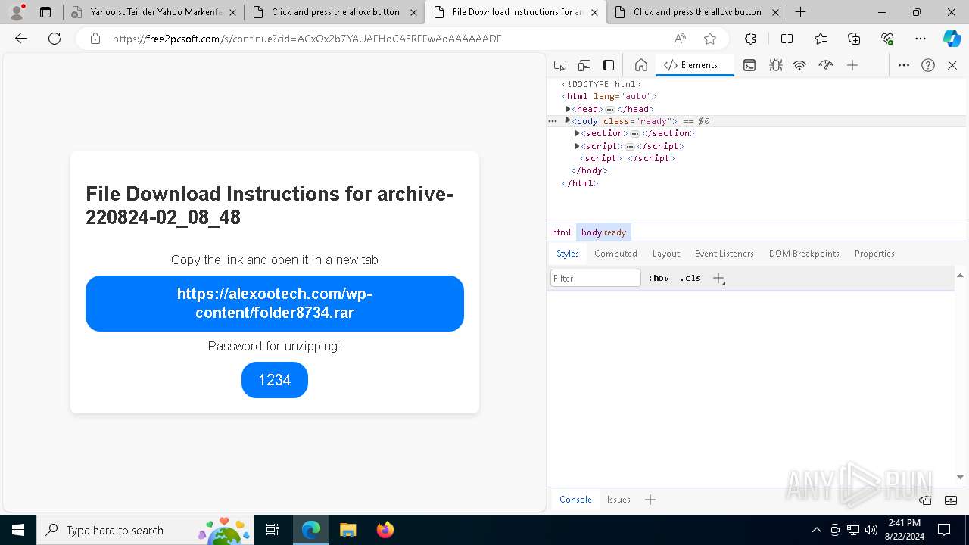Open the Properties tab

(x=874, y=254)
